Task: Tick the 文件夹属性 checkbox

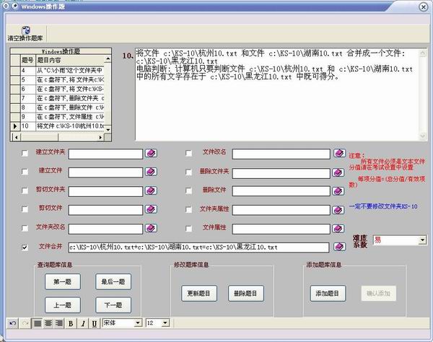Action: tap(189, 210)
